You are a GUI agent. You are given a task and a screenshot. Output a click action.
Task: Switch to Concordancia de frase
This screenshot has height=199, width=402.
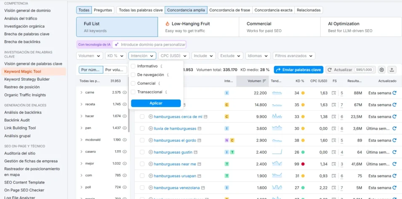pyautogui.click(x=230, y=10)
